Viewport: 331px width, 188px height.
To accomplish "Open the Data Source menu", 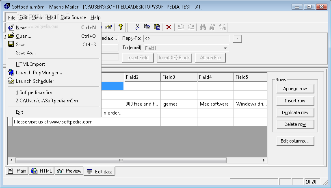I will [x=73, y=17].
